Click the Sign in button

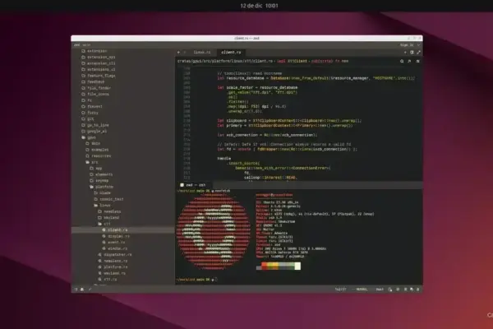pos(407,45)
